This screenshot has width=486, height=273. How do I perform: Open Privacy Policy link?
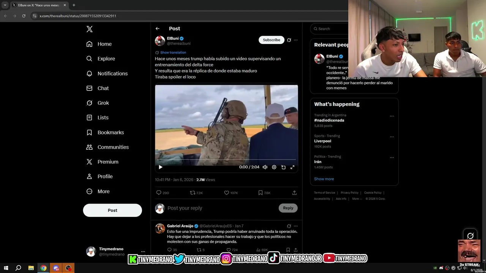pos(350,193)
